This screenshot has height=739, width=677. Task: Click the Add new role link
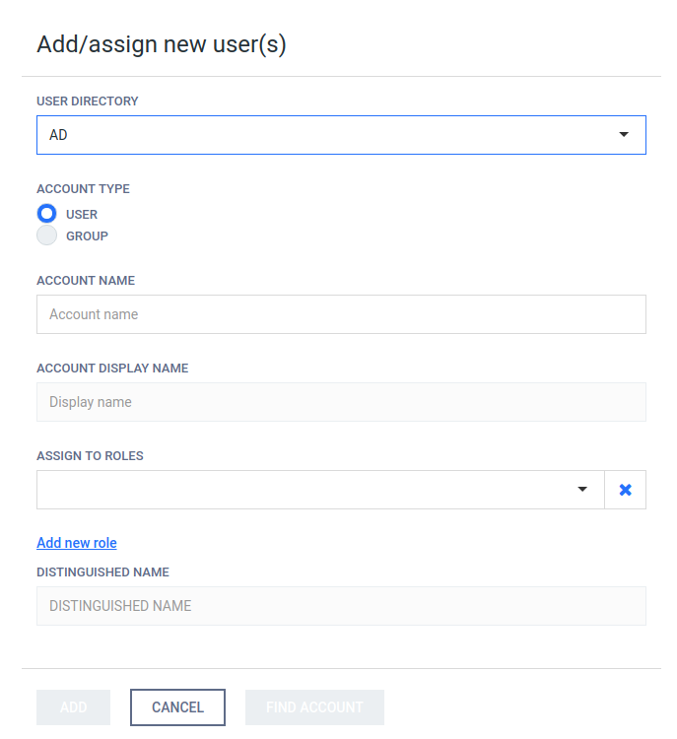(x=77, y=543)
